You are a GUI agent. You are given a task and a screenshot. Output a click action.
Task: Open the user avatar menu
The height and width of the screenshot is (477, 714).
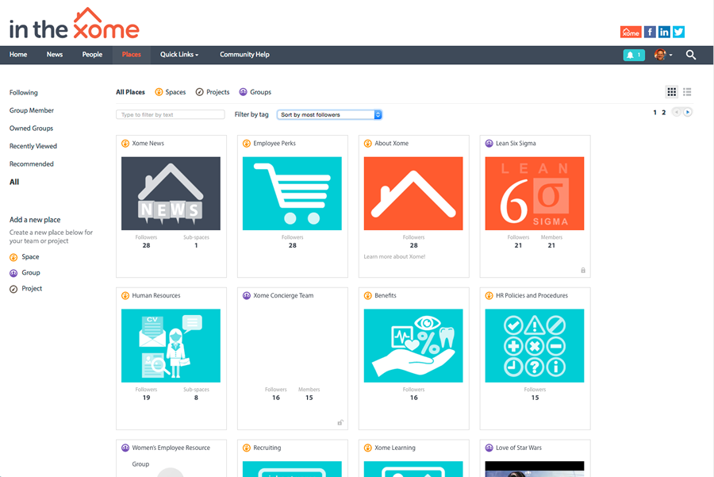pyautogui.click(x=663, y=55)
